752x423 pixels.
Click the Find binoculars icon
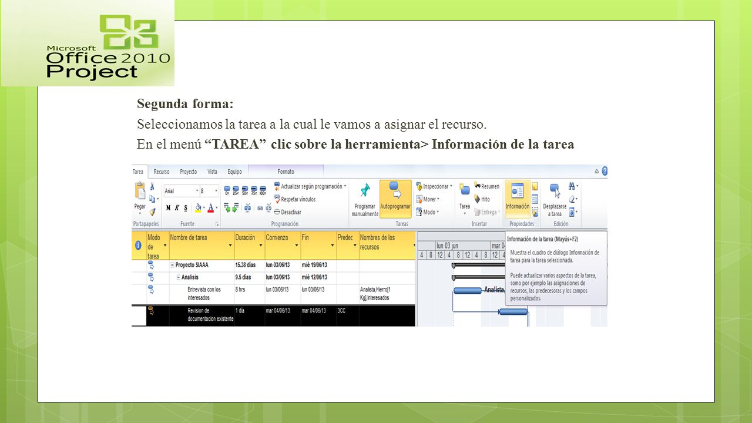(573, 186)
